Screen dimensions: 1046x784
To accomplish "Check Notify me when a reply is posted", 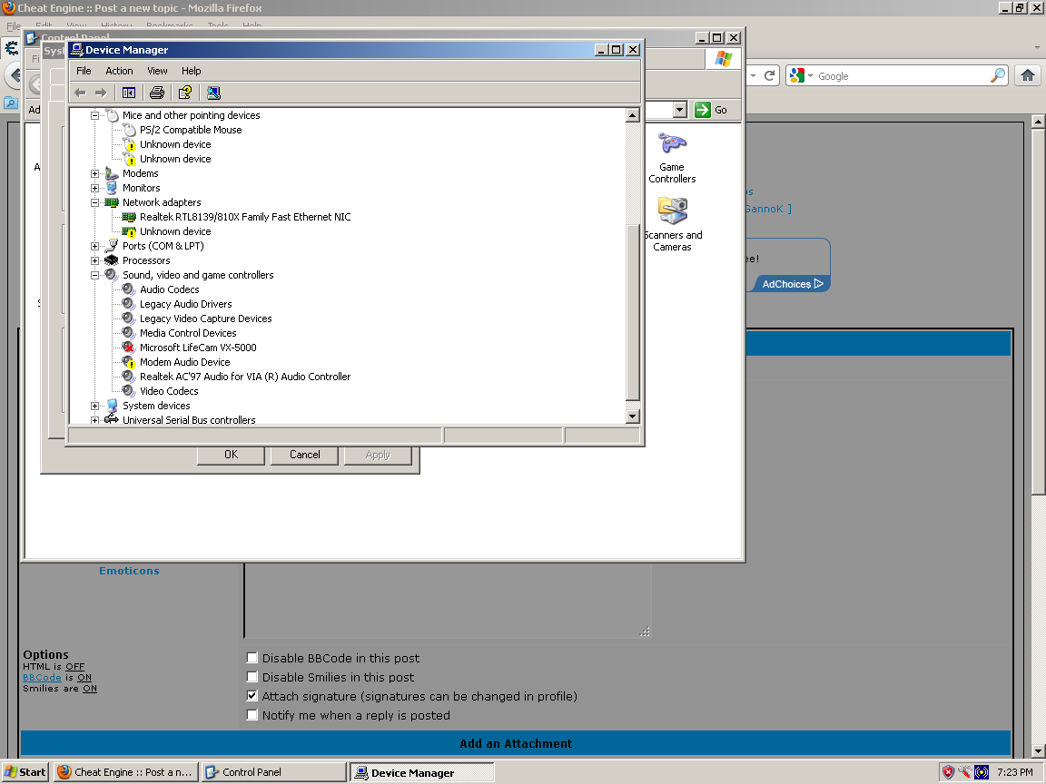I will tap(252, 715).
